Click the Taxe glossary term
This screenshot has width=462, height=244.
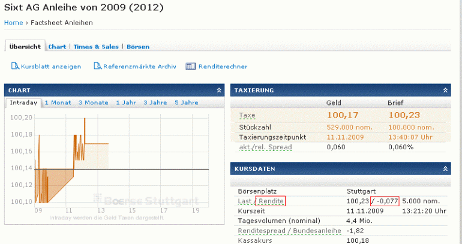tap(247, 115)
